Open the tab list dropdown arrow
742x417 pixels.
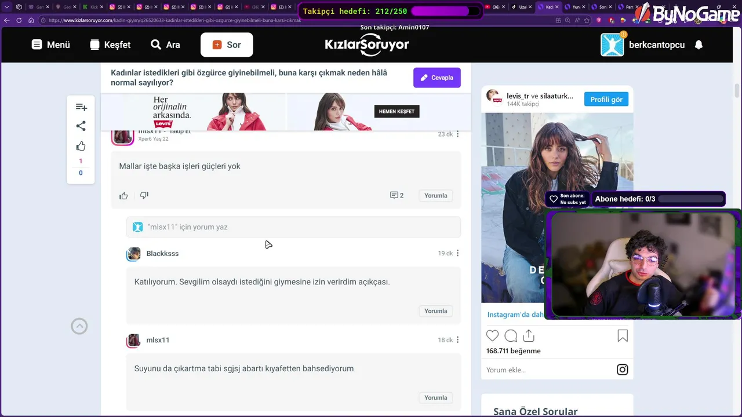click(7, 7)
